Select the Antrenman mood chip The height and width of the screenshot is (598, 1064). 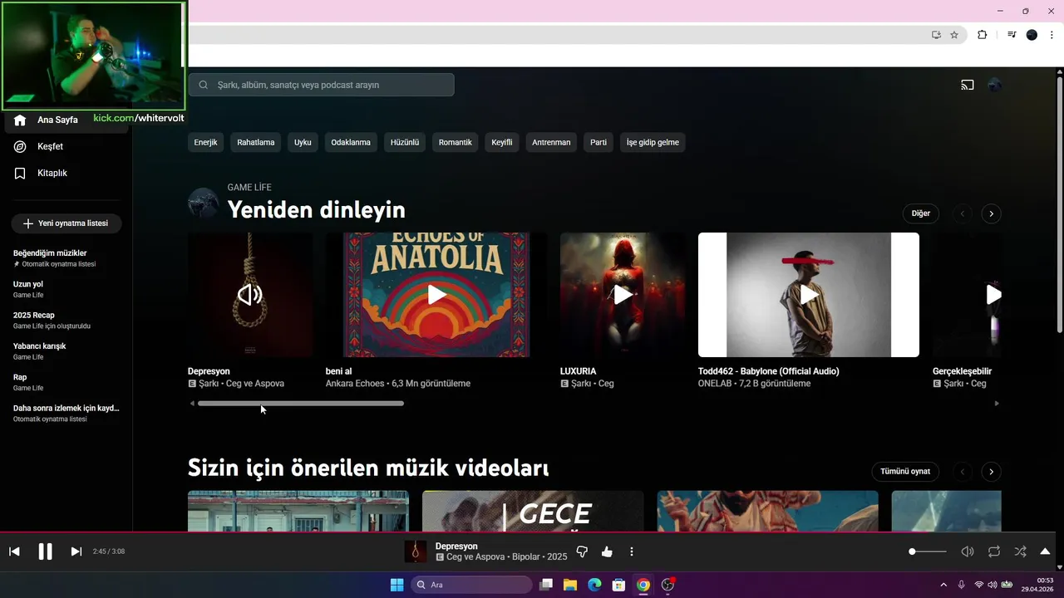tap(551, 142)
